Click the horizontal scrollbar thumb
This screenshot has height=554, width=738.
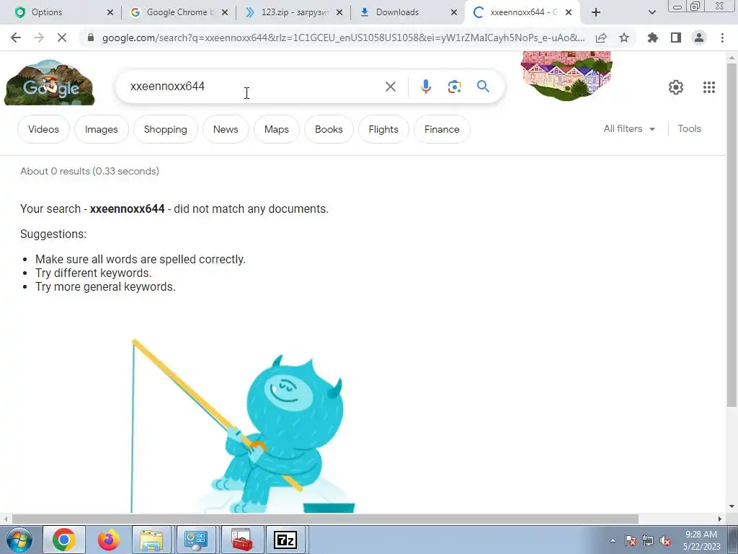[x=325, y=519]
